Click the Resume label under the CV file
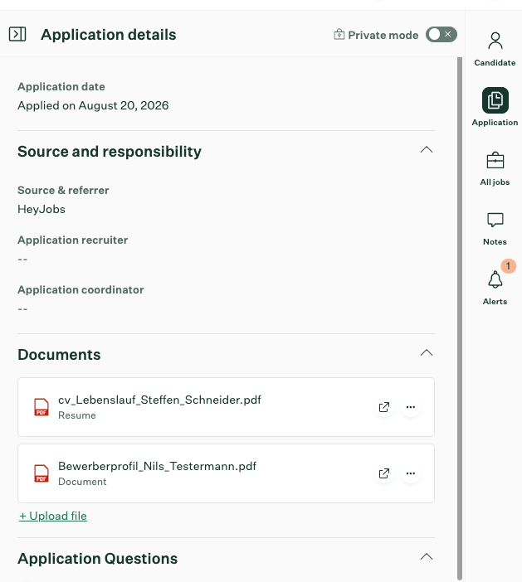Screen dimensions: 522x582 [x=77, y=415]
